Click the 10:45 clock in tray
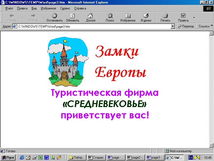 (208, 158)
